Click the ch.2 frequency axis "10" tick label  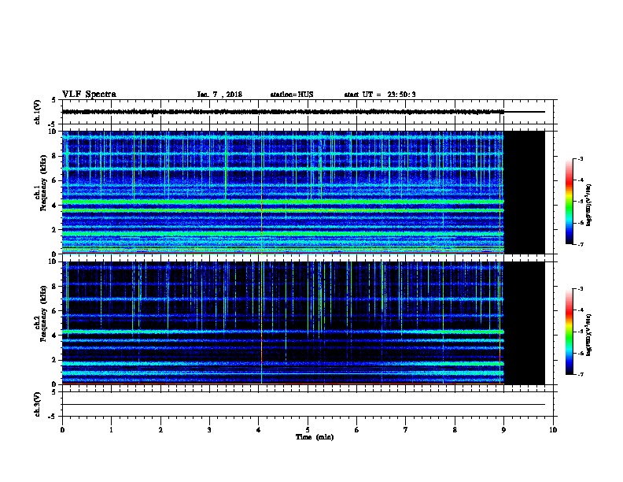53,261
